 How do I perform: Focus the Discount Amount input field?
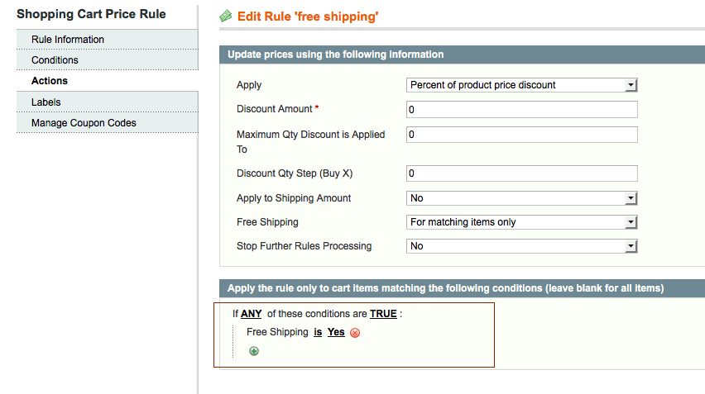tap(521, 110)
